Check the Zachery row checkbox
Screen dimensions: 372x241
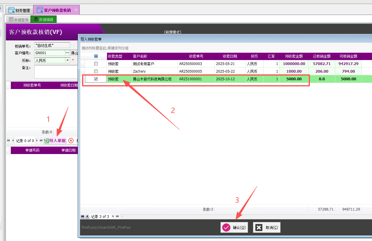pos(96,71)
